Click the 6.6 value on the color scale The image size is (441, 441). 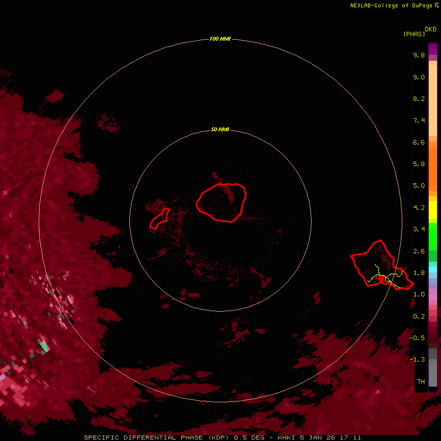(x=419, y=142)
